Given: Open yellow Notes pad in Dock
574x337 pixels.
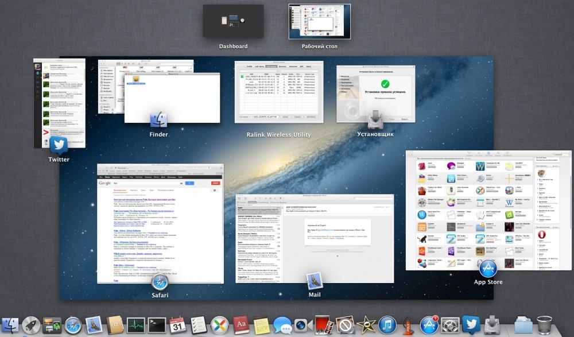Looking at the screenshot, I should tap(261, 326).
